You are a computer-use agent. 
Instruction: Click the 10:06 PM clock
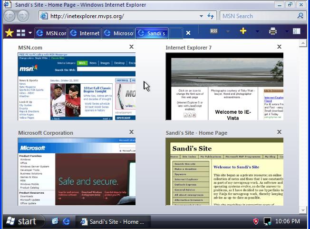288,221
